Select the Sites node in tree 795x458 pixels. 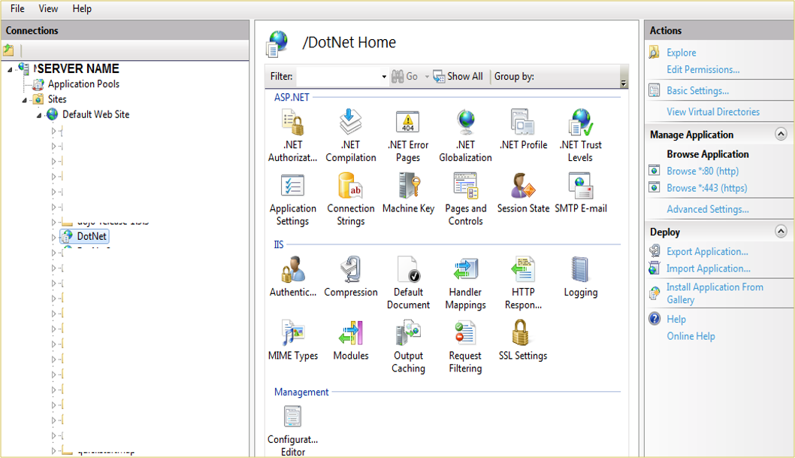pos(57,99)
